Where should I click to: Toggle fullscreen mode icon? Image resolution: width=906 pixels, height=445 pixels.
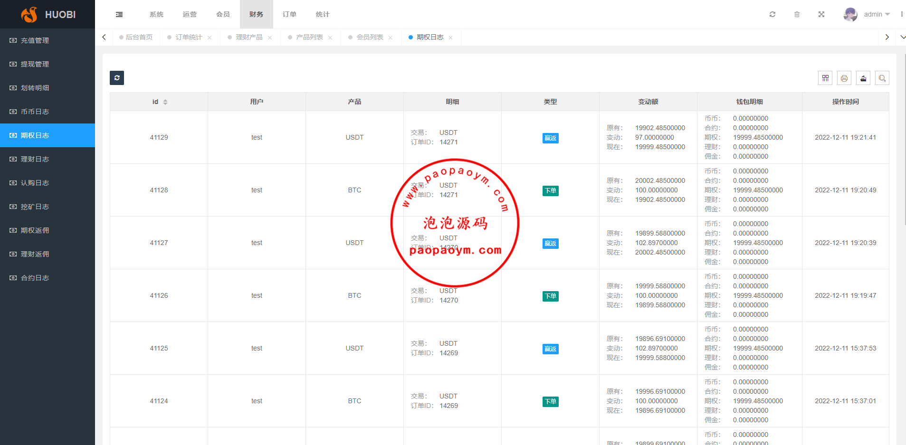tap(821, 14)
